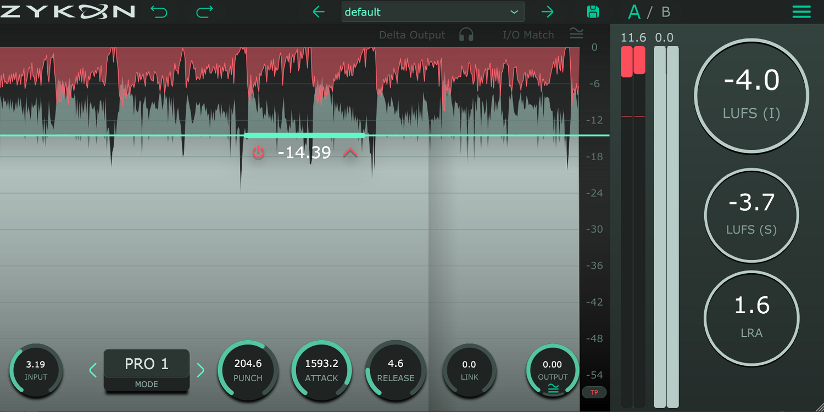Switch to the A state
824x412 pixels.
634,12
